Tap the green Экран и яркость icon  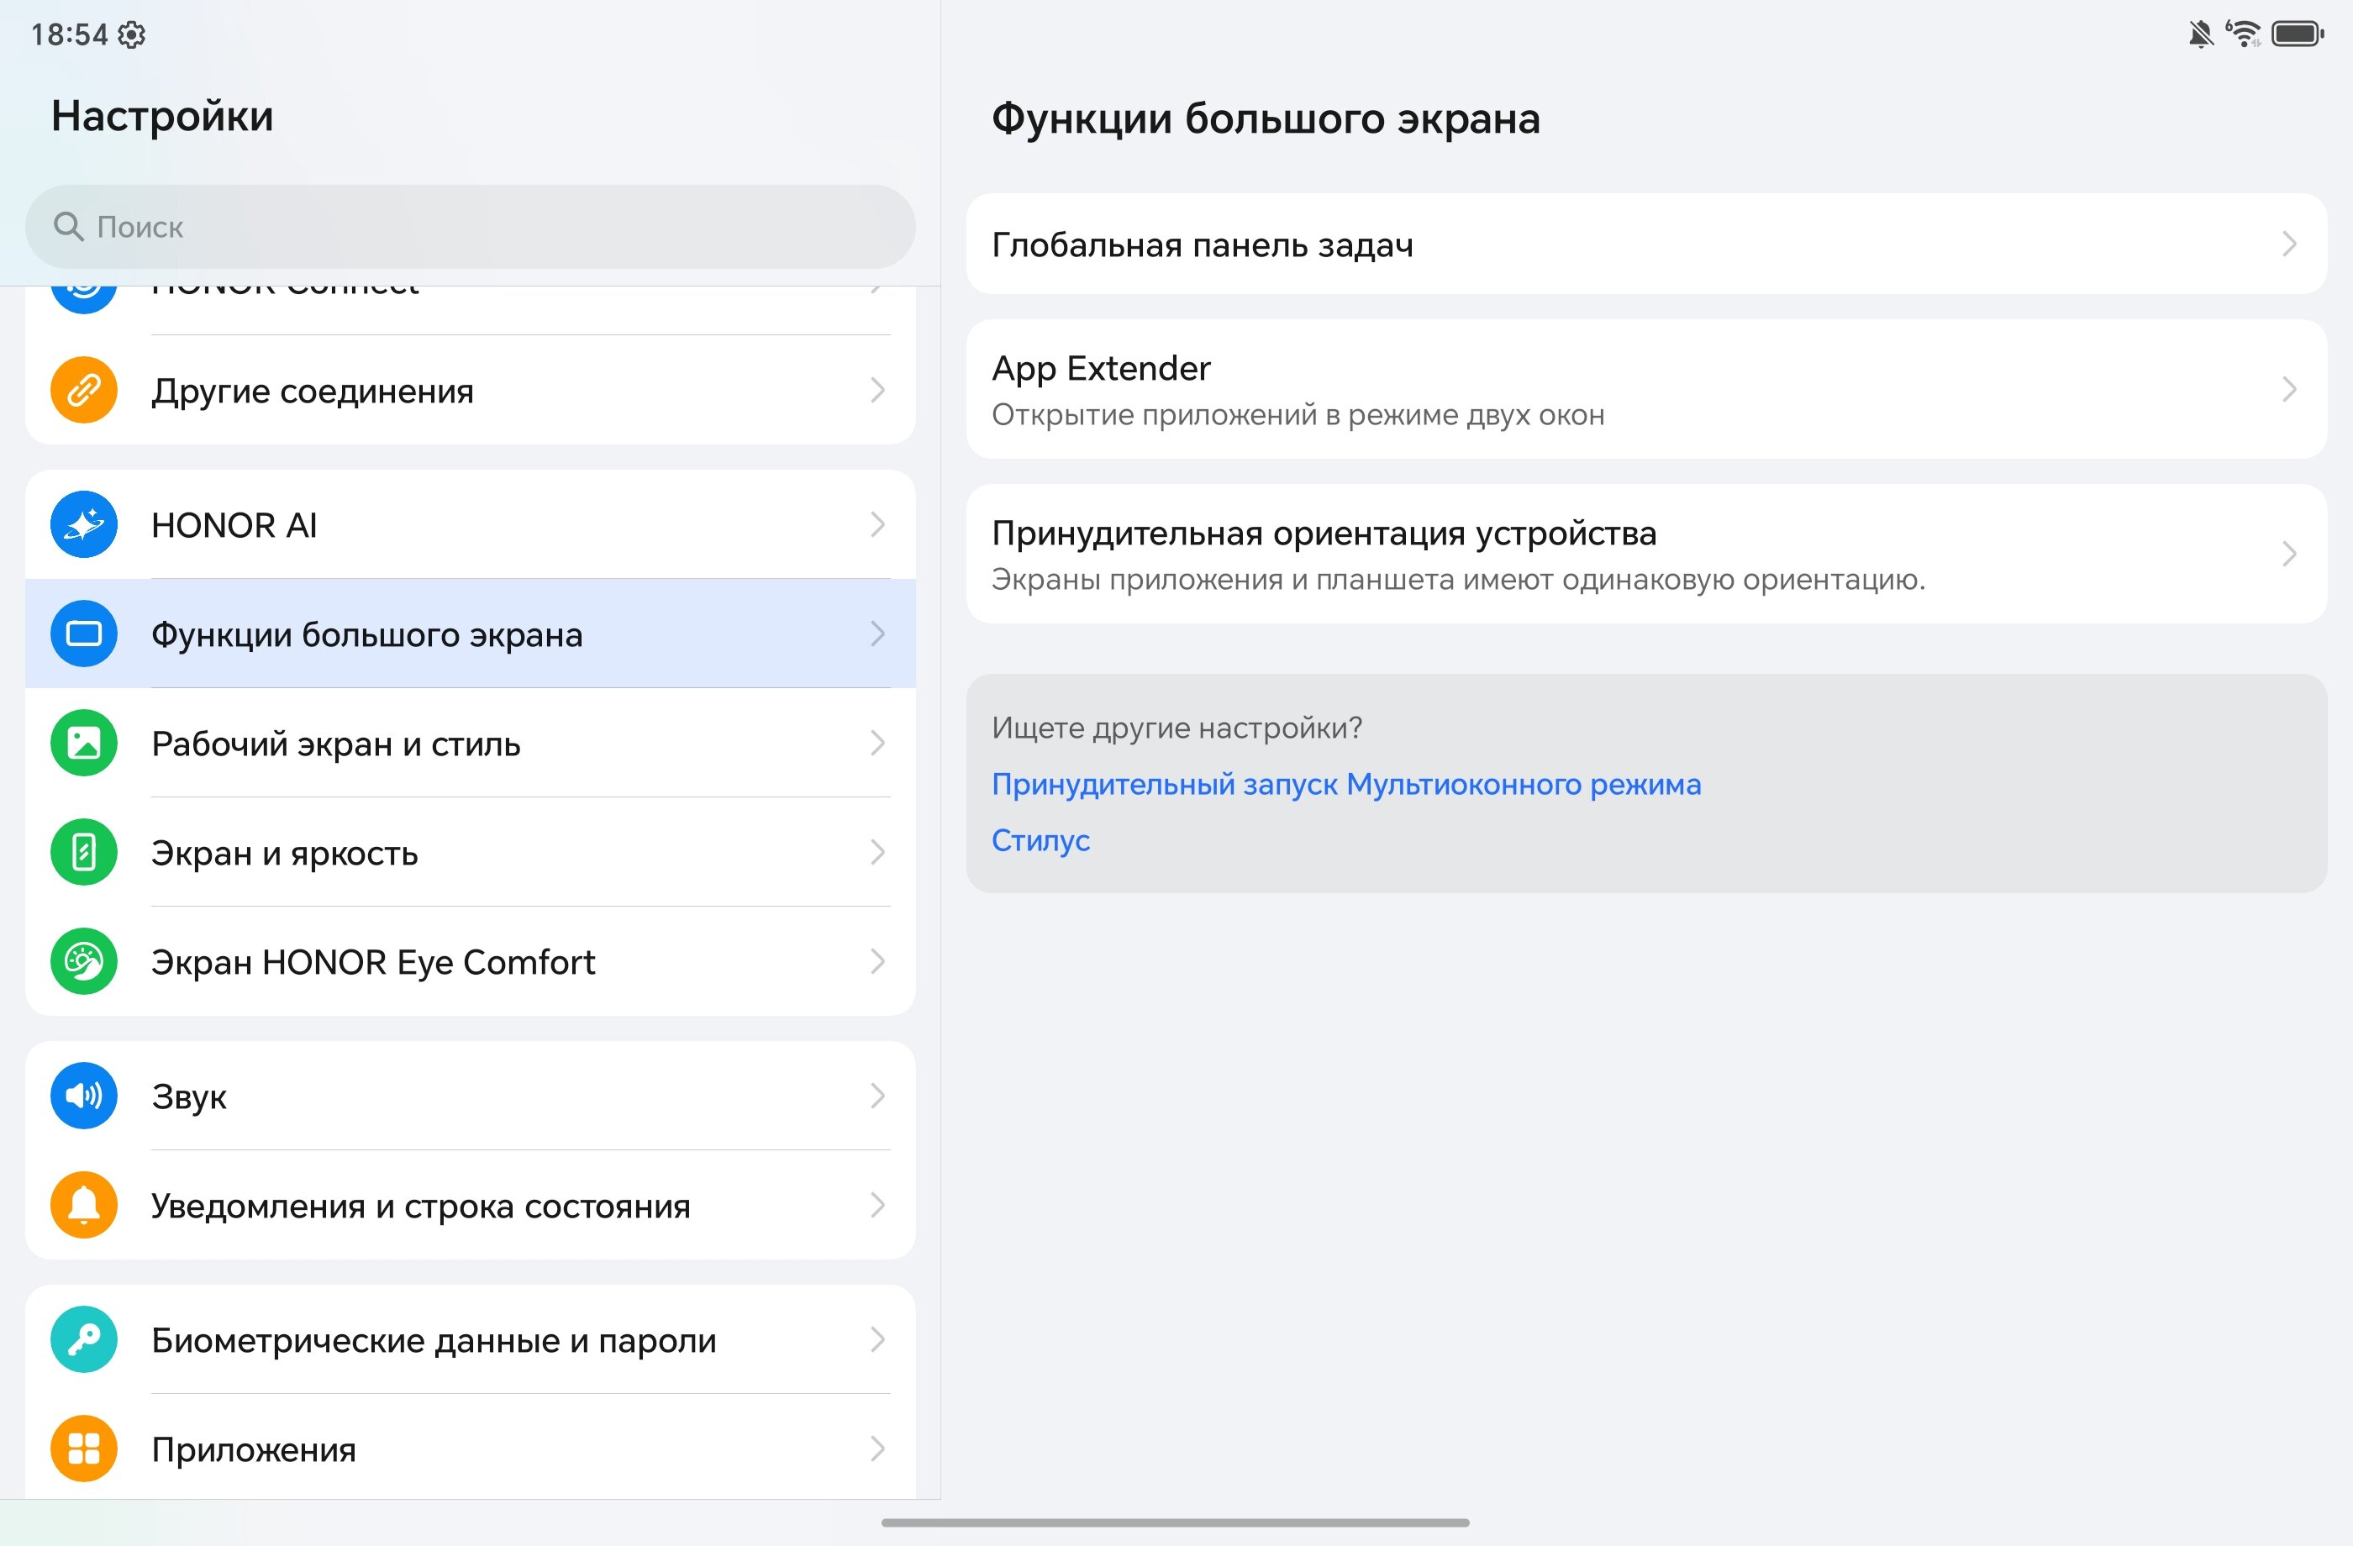(84, 852)
